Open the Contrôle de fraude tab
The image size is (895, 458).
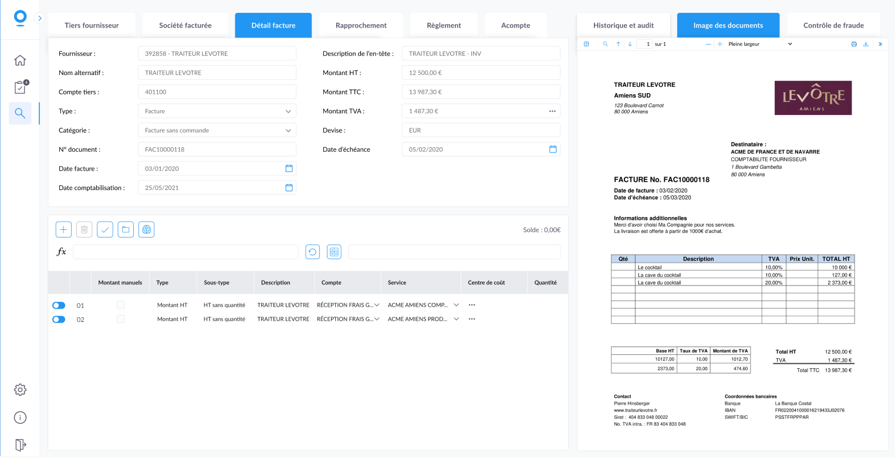pos(833,25)
